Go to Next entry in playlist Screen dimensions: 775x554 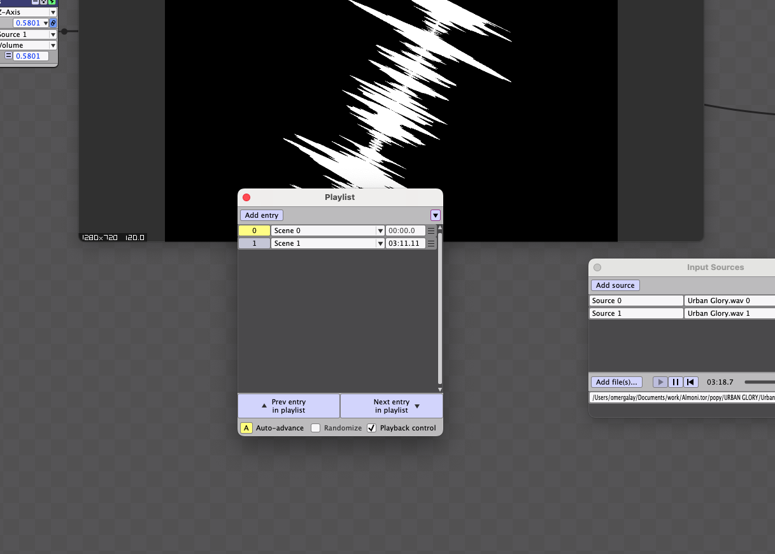coord(392,406)
